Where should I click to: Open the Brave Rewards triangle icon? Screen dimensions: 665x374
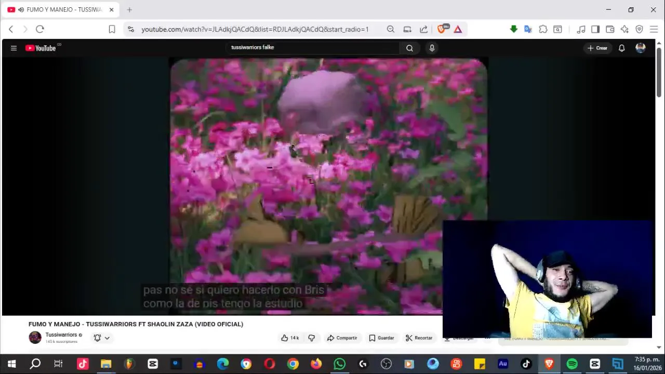click(458, 30)
